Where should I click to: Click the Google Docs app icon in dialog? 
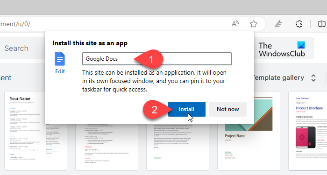[x=60, y=59]
